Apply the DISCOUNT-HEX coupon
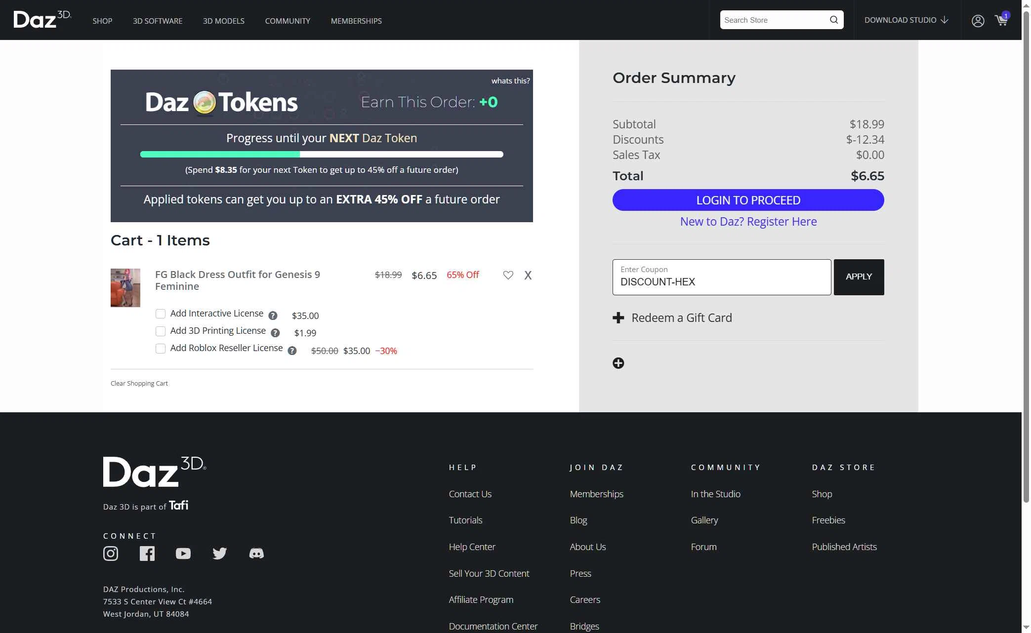Screen dimensions: 1031x633 pyautogui.click(x=859, y=277)
